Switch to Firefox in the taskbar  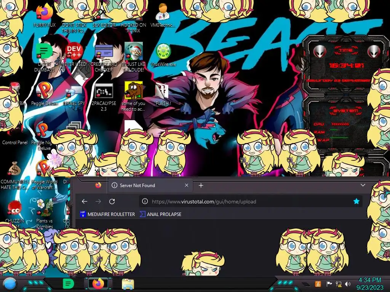click(98, 284)
